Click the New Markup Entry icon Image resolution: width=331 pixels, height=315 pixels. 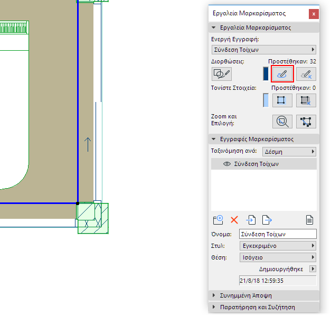218,220
